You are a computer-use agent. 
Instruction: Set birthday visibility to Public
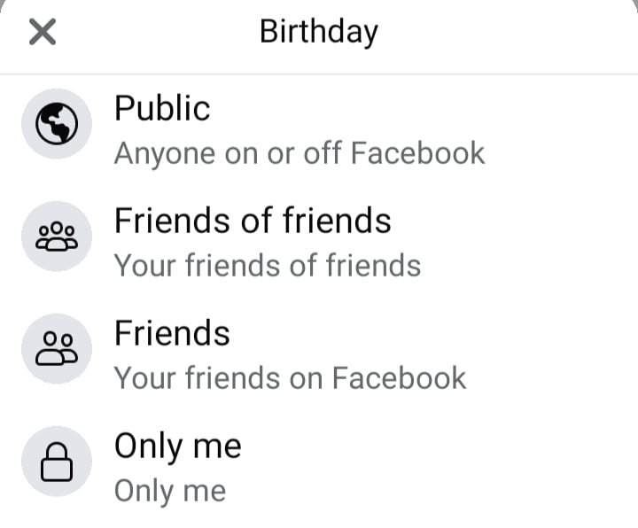pos(319,130)
